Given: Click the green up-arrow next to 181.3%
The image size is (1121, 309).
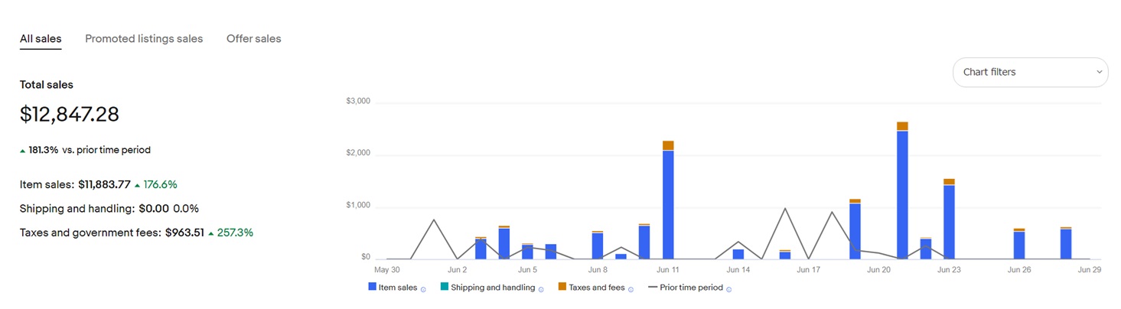Looking at the screenshot, I should pyautogui.click(x=23, y=151).
